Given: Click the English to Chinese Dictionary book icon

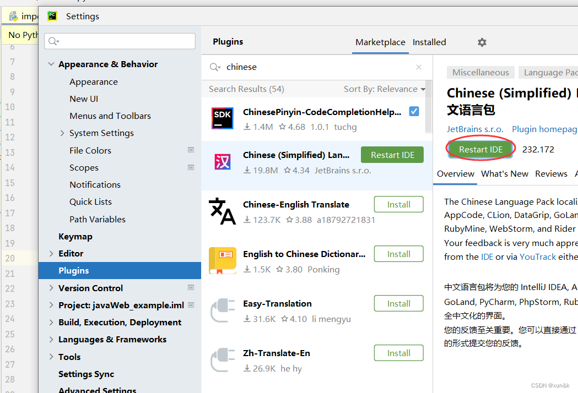Looking at the screenshot, I should tap(222, 261).
